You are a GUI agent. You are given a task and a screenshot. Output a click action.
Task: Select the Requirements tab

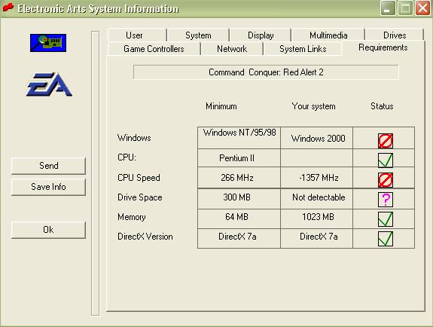coord(383,47)
